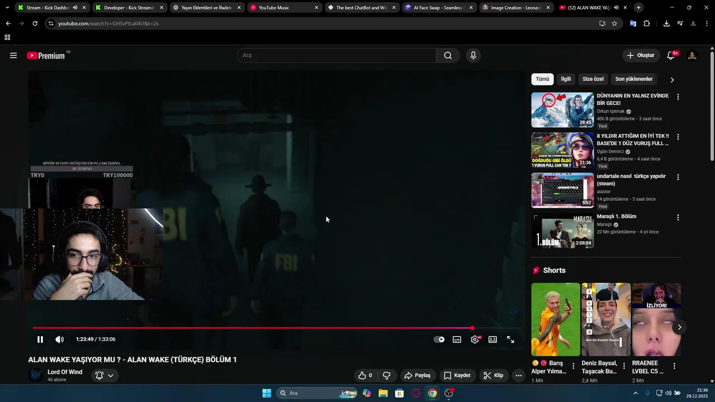
Task: Select the Size özel filter chip
Action: pyautogui.click(x=593, y=79)
